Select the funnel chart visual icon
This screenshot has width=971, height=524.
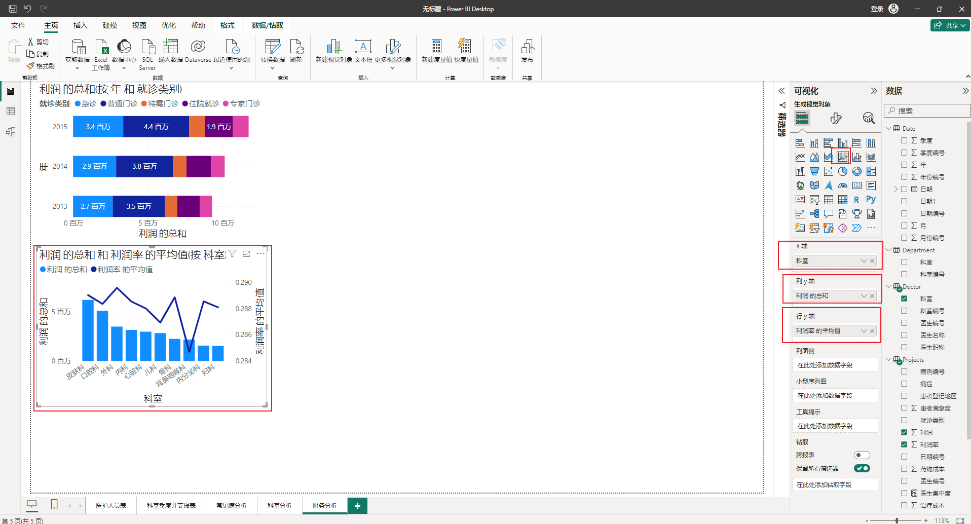(x=814, y=171)
